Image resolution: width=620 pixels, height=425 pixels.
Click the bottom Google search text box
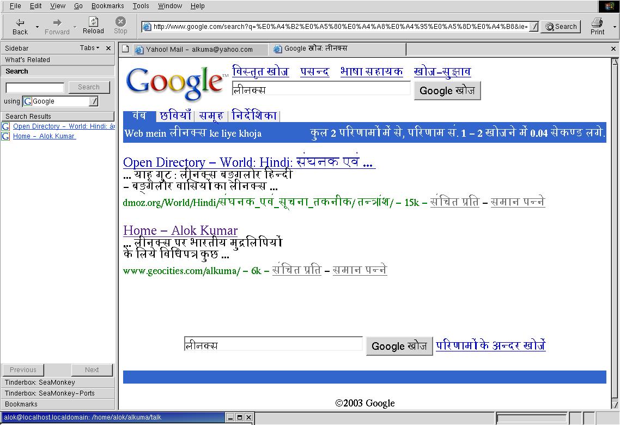click(273, 344)
